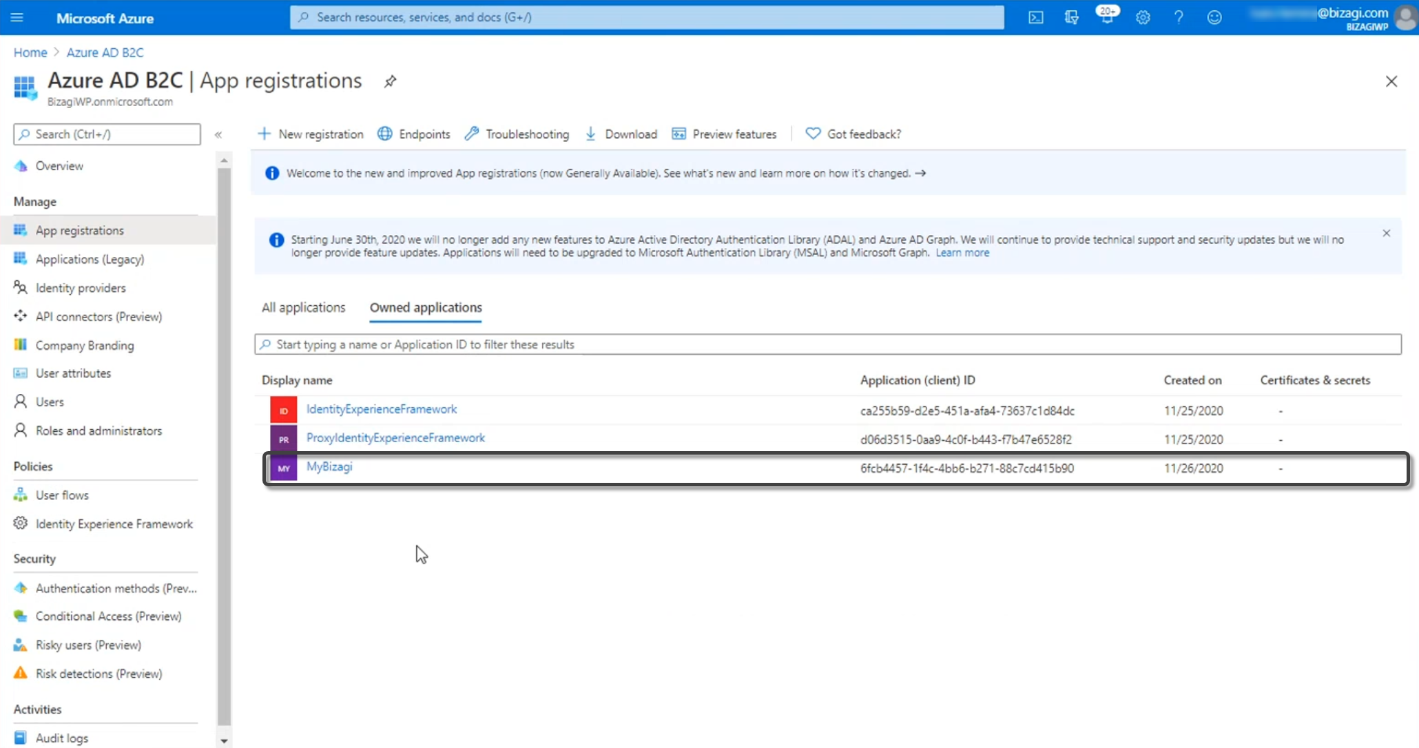The height and width of the screenshot is (748, 1419).
Task: Click client ID ca255b59-d2e5-451a-afa4-73637c1d84dc
Action: [x=967, y=411]
